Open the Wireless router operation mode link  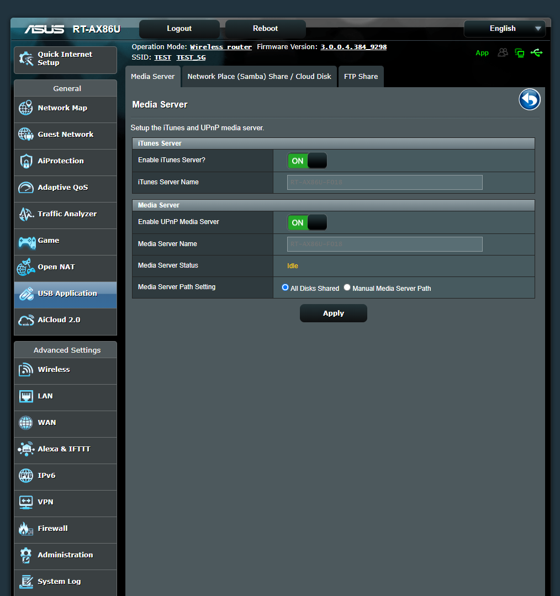[221, 47]
